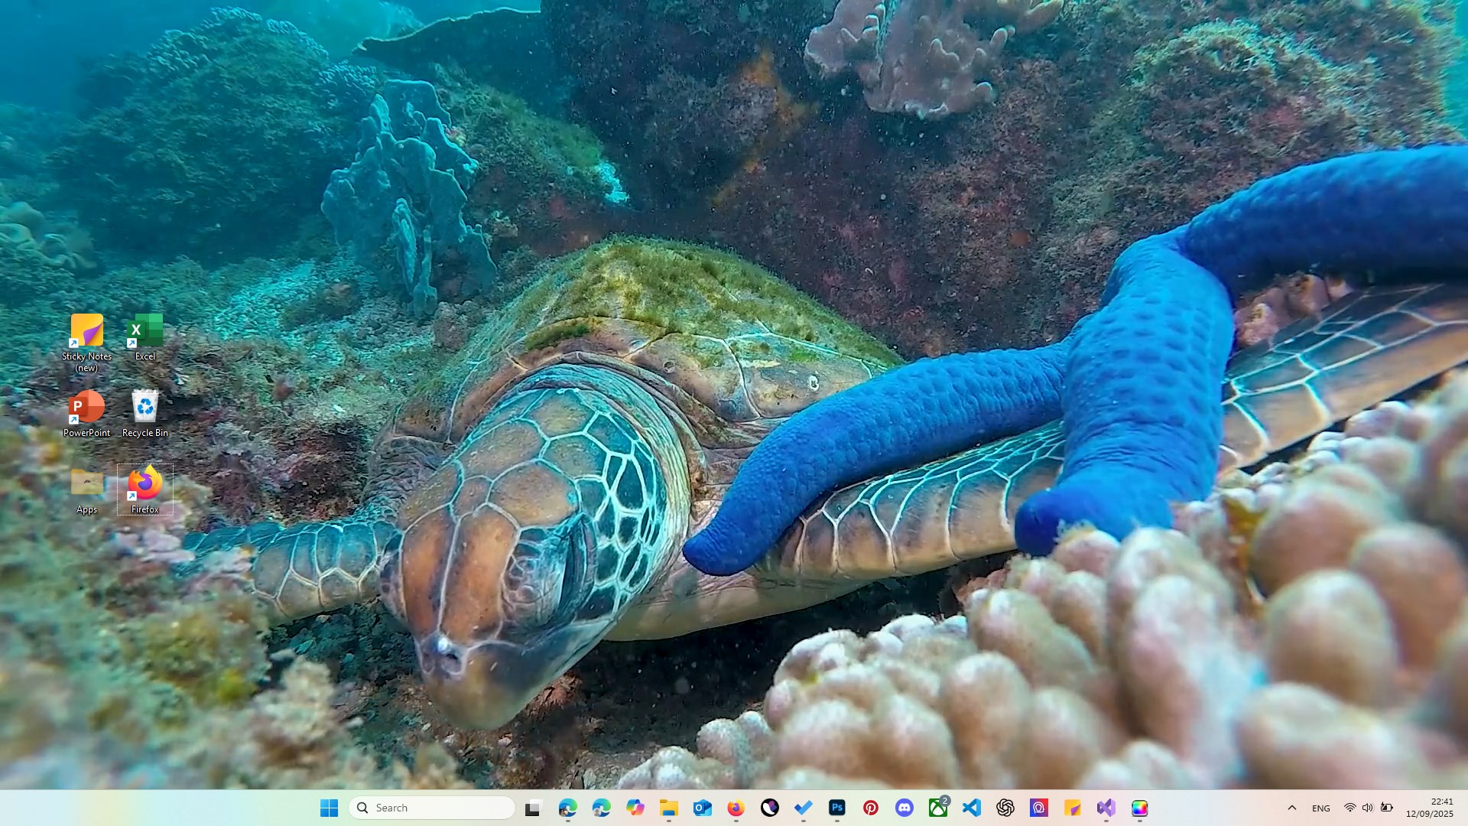Open the Xbox app showing 2 notifications
The image size is (1468, 826).
click(938, 808)
